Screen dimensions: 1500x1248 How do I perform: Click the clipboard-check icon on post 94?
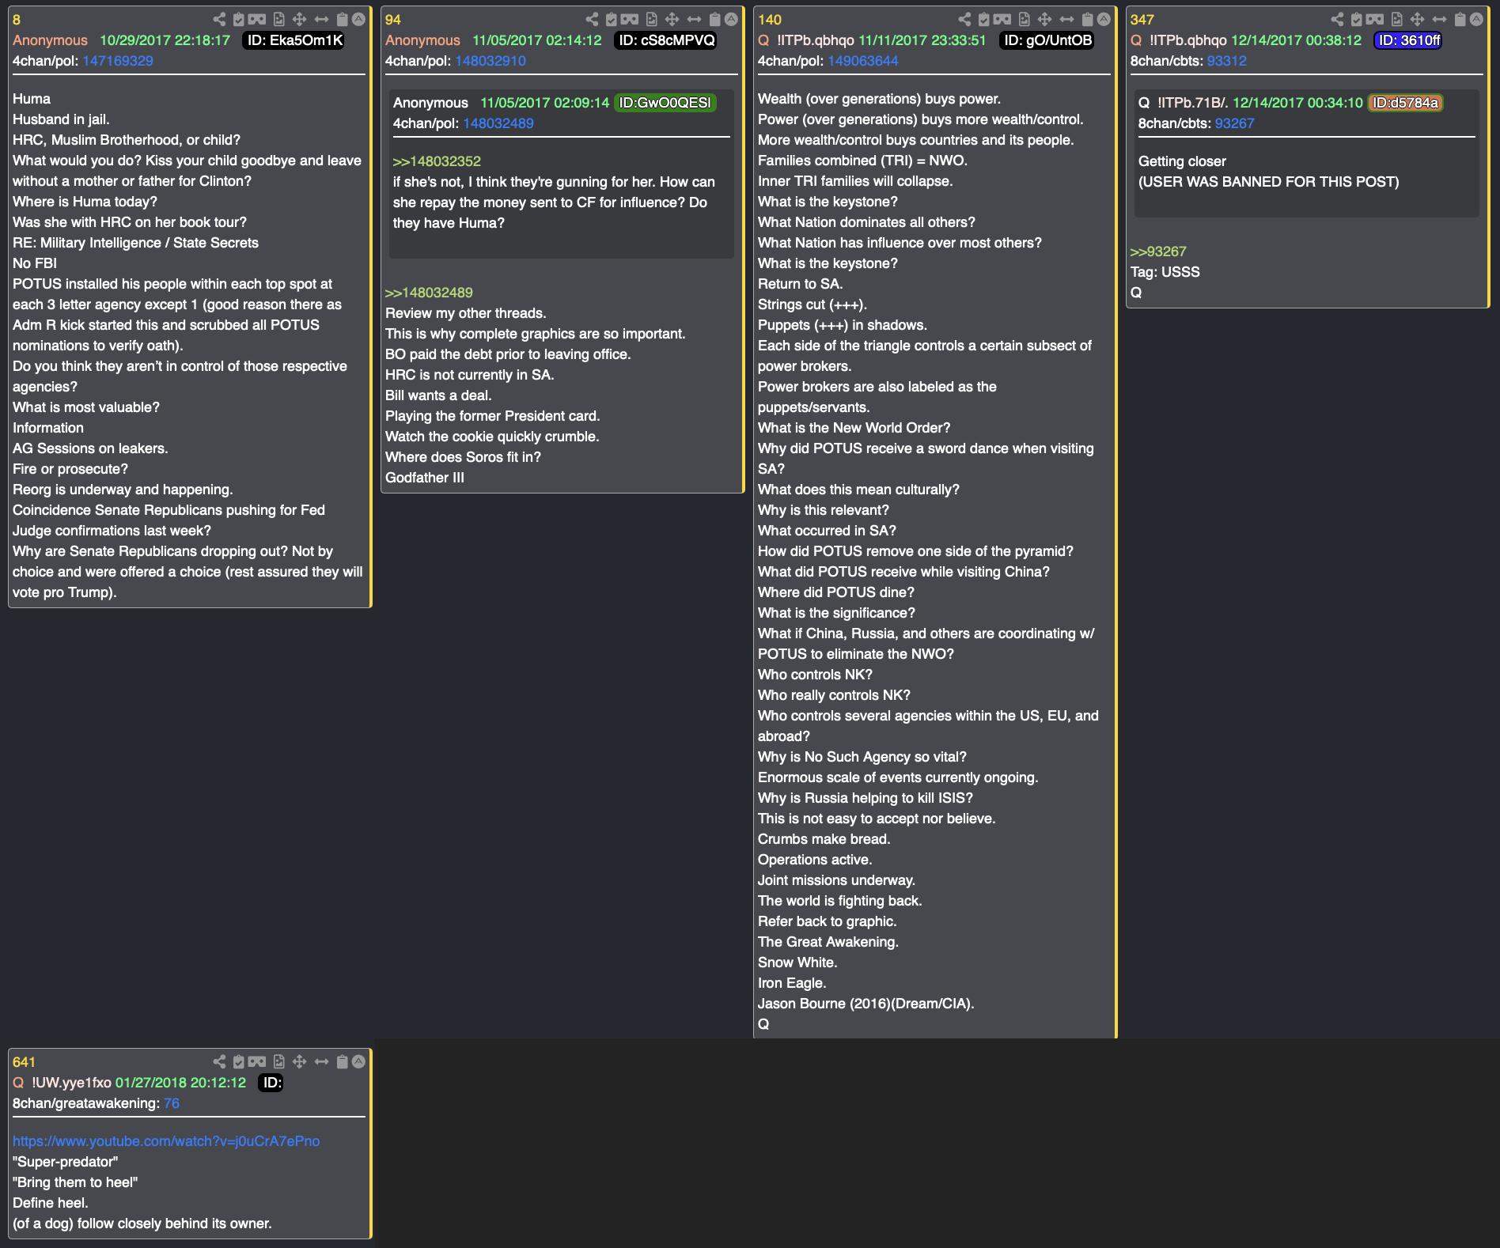pyautogui.click(x=612, y=19)
